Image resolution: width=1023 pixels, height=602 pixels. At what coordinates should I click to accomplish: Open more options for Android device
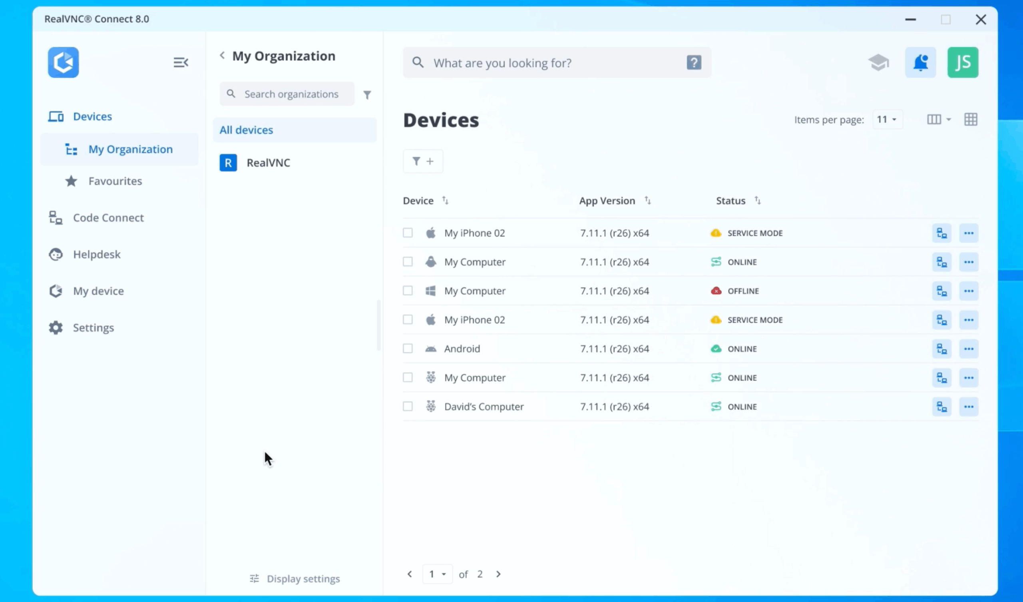coord(969,349)
